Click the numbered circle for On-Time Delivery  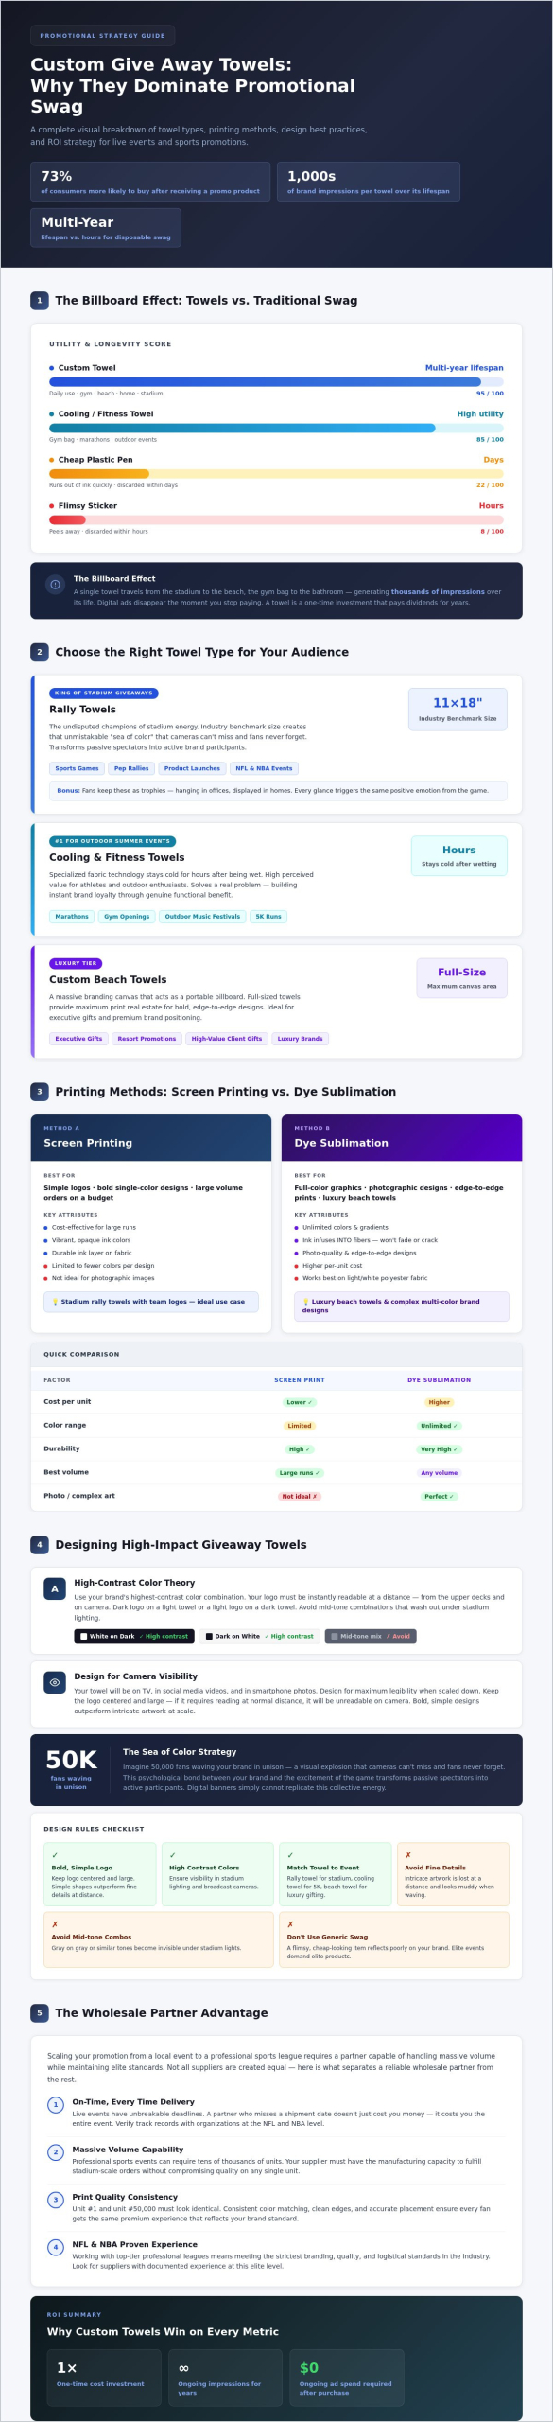point(56,2105)
